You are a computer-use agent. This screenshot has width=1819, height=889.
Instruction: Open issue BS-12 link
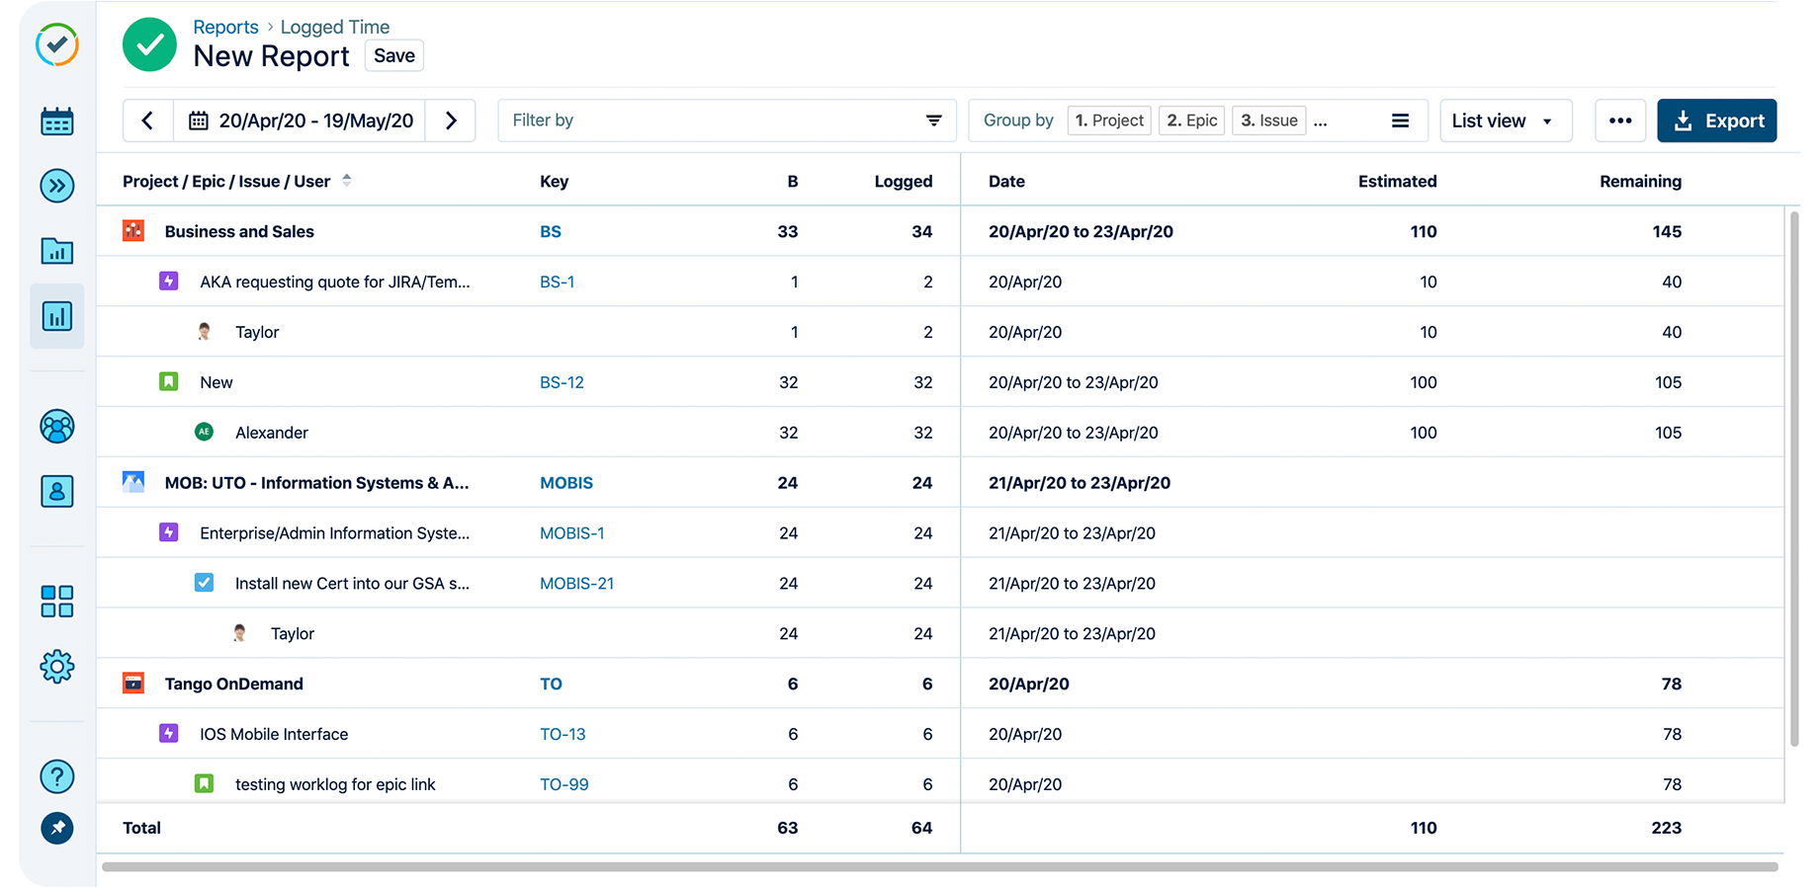pos(562,382)
